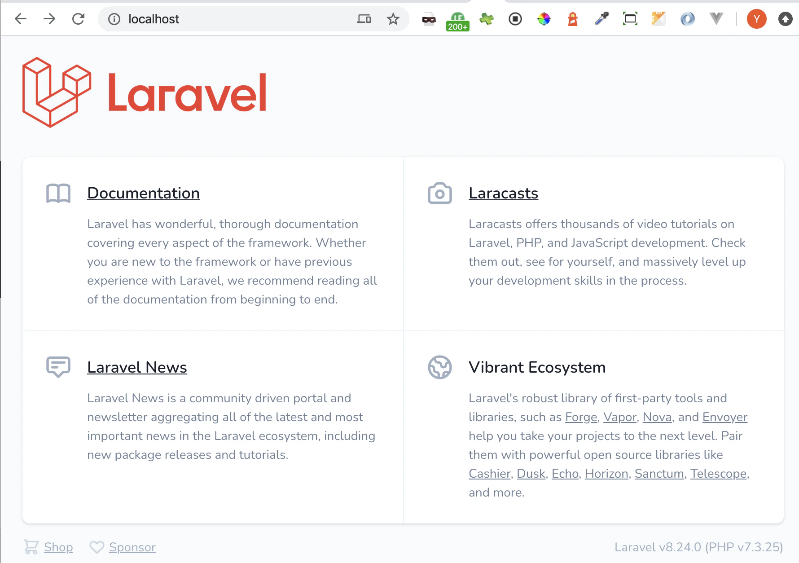Click the Laravel logo

[x=145, y=92]
